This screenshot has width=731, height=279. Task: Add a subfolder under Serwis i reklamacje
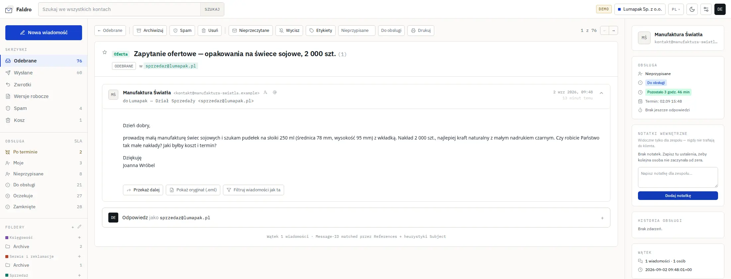coord(79,256)
